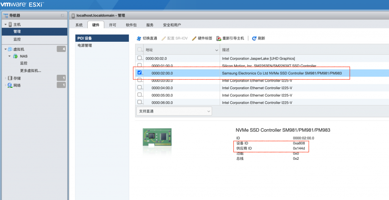Screen dimensions: 389x200
Task: Switch to the Security and Users tab
Action: 172,25
